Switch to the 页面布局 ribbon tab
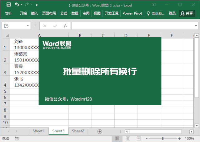The width and height of the screenshot is (200, 142). click(49, 13)
